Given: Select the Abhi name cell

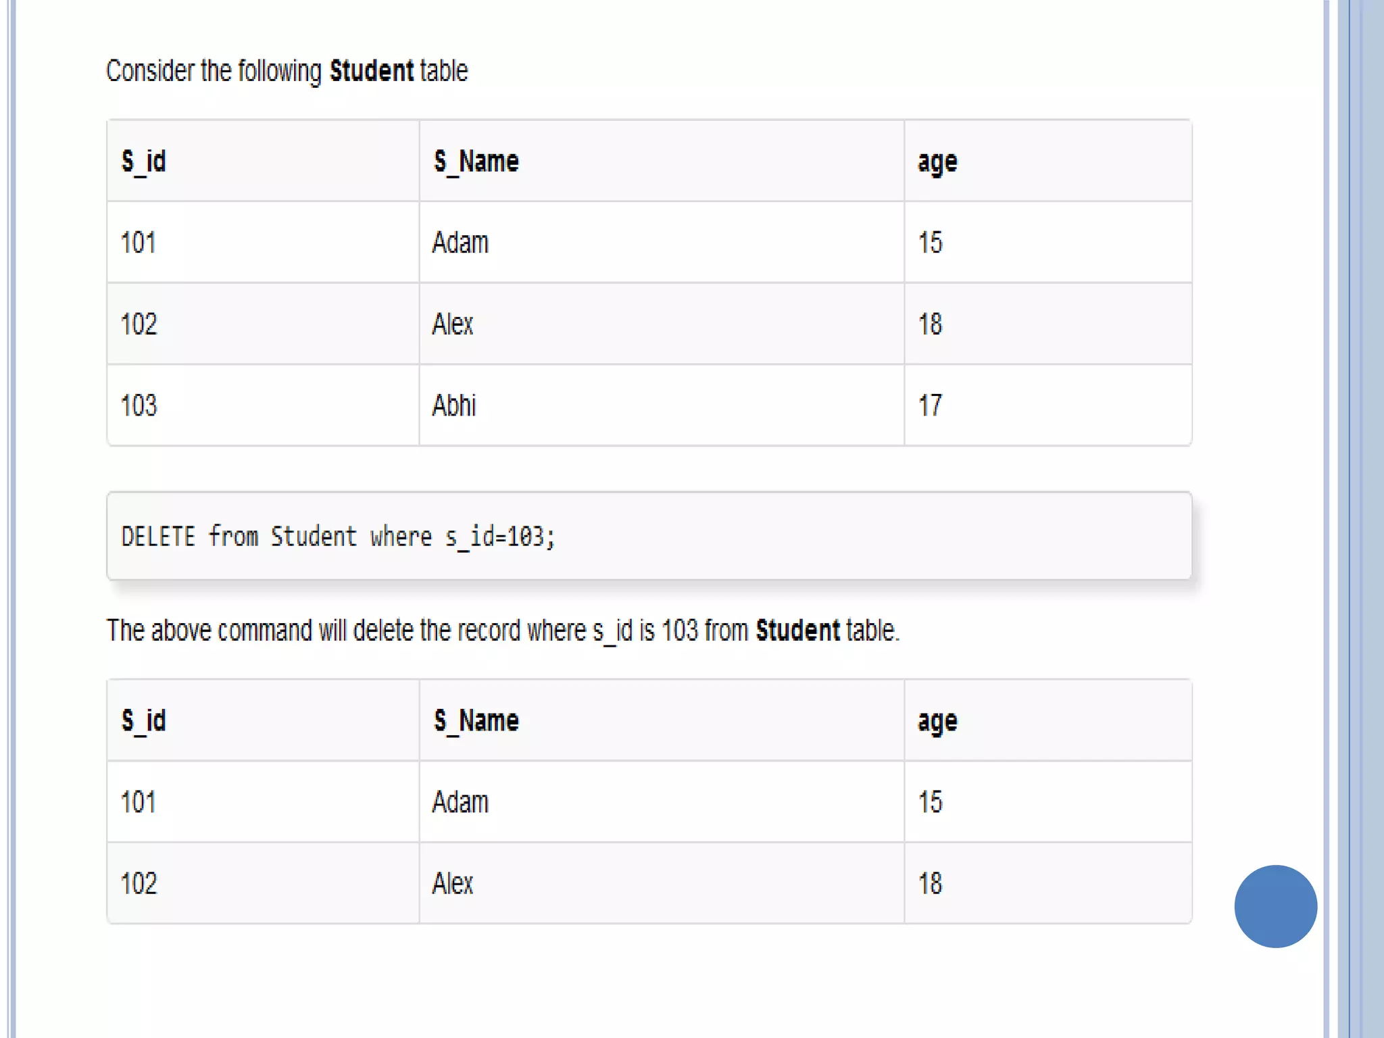Looking at the screenshot, I should pyautogui.click(x=454, y=405).
